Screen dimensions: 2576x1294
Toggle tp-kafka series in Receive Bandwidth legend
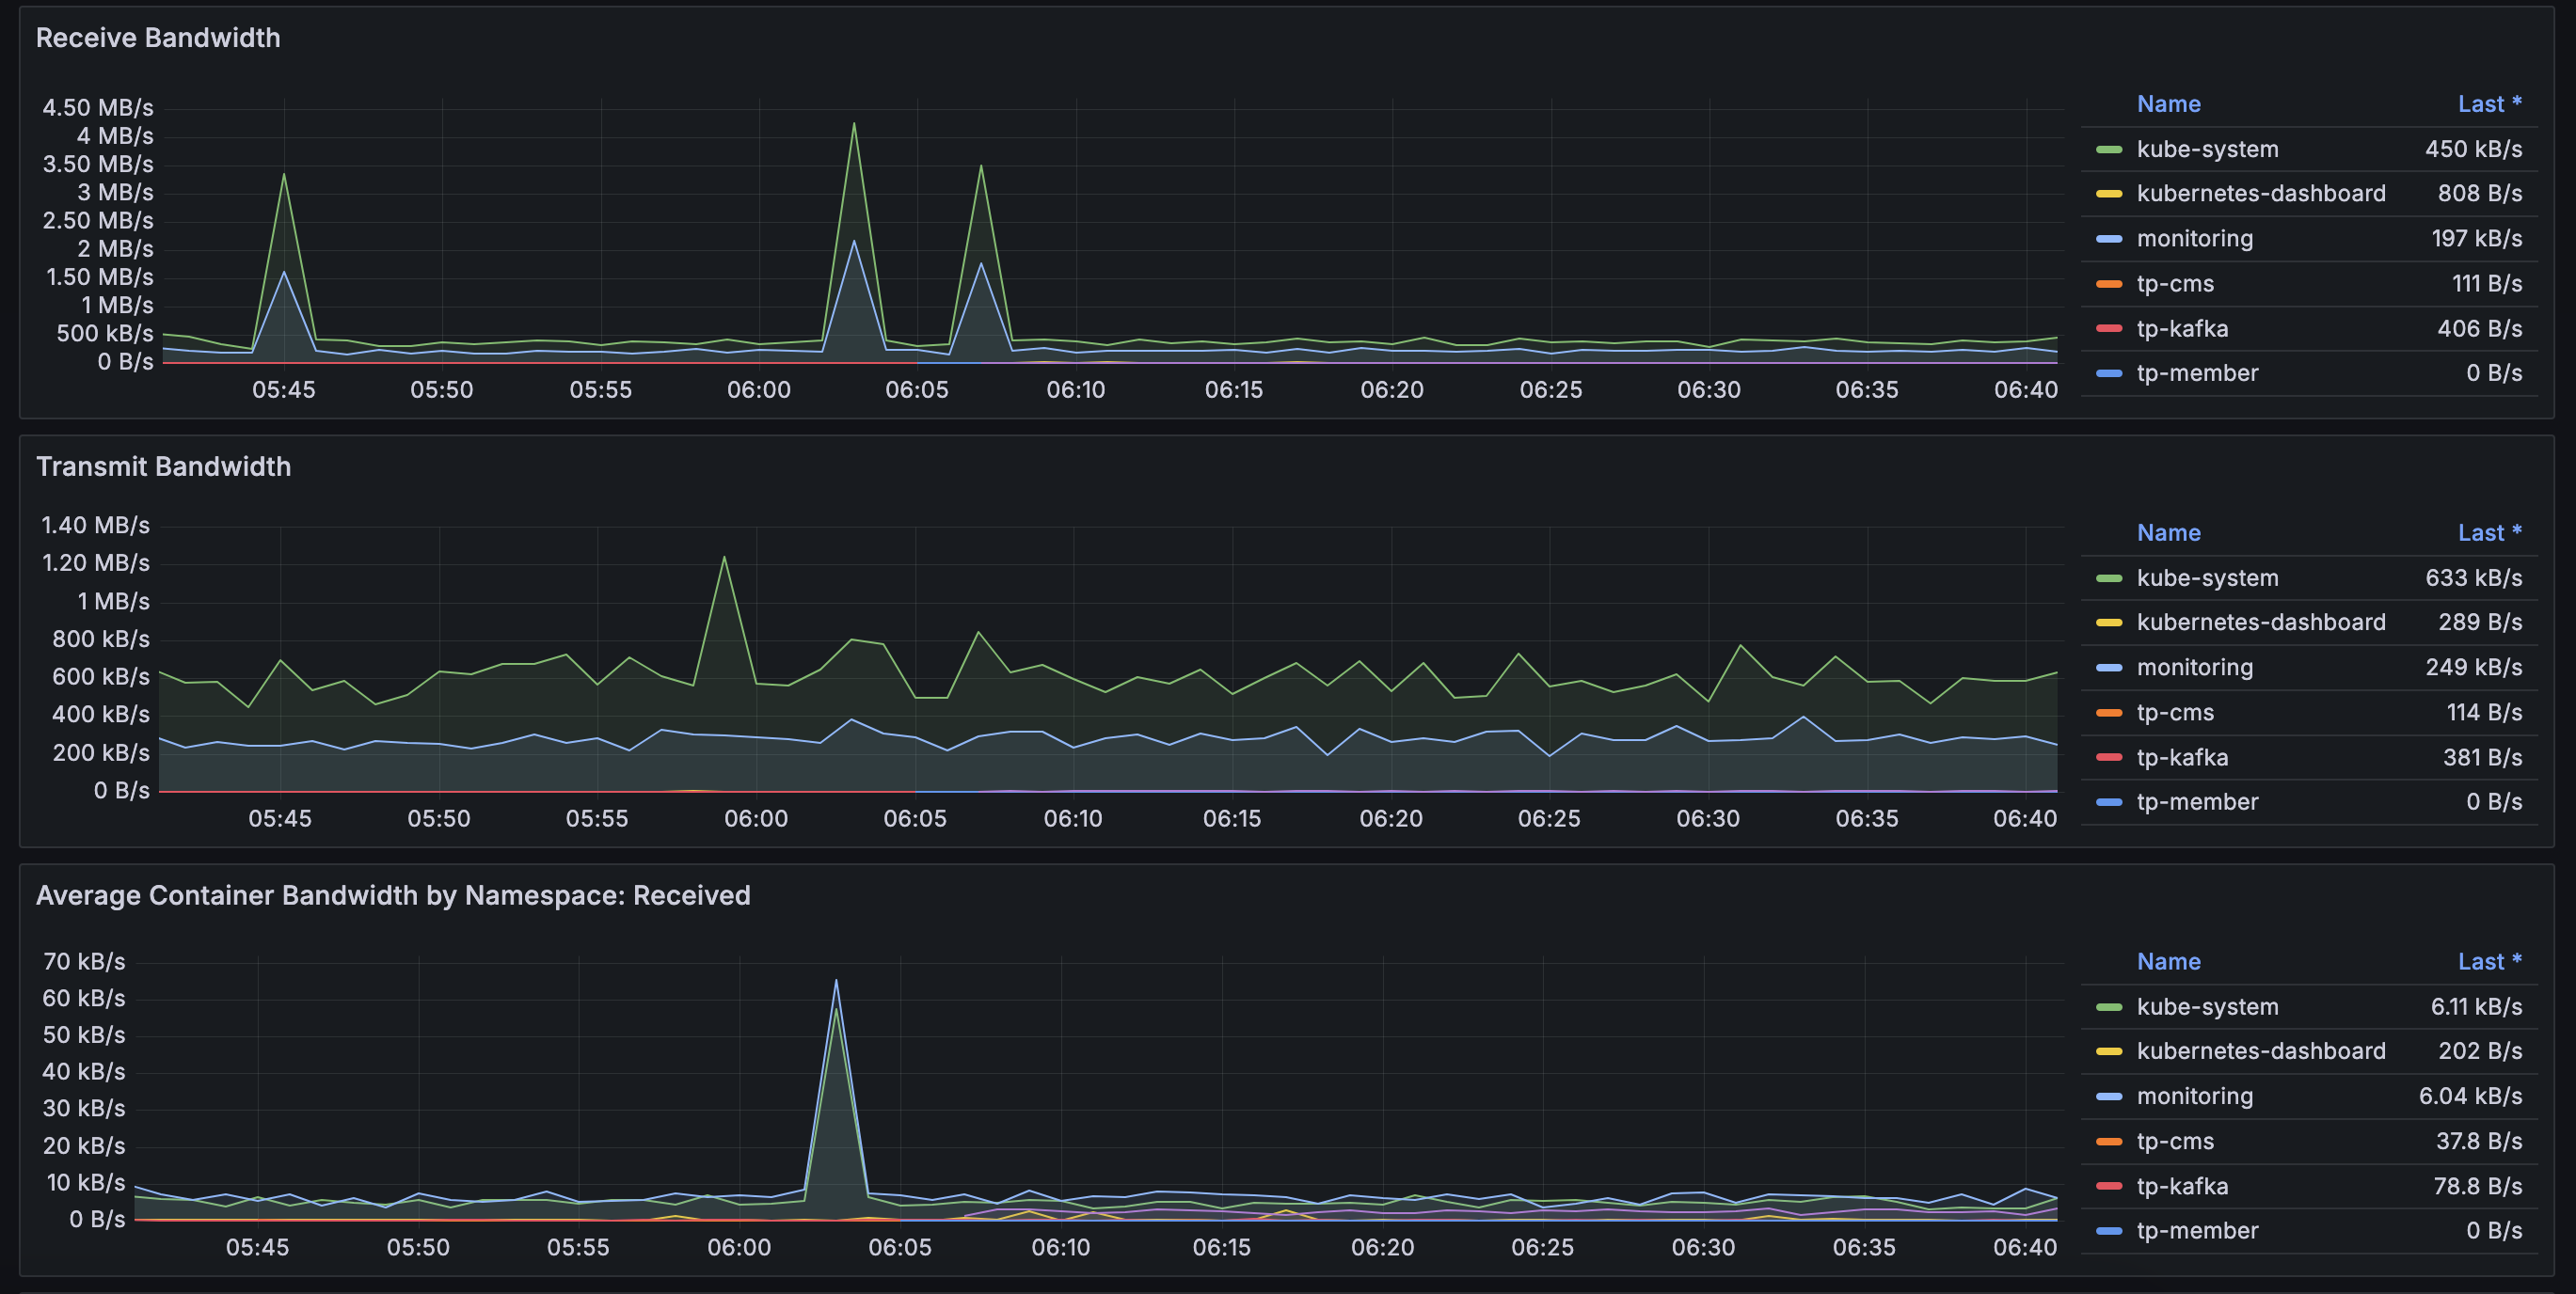point(2182,329)
